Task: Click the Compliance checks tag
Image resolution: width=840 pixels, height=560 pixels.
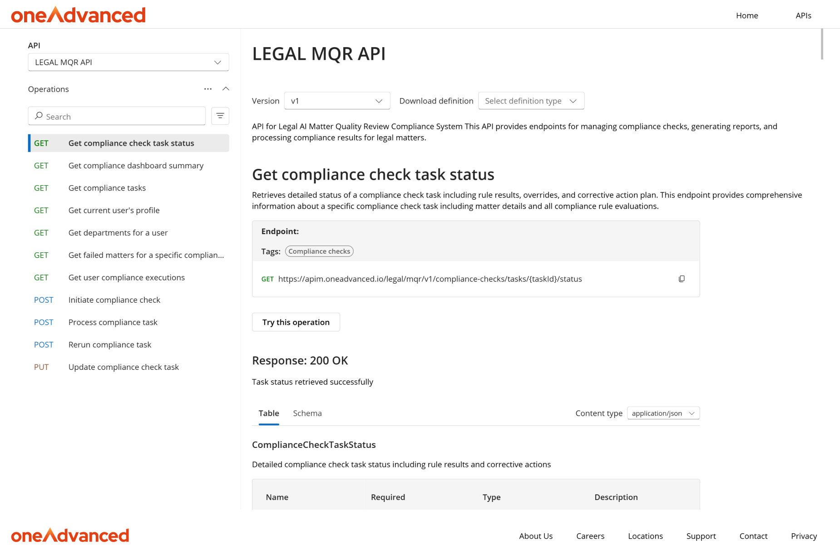Action: [319, 251]
